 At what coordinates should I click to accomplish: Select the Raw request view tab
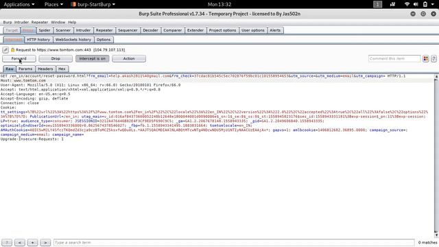pos(10,69)
